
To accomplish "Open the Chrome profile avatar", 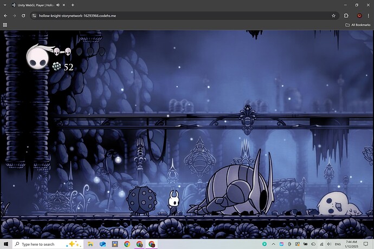I will [359, 16].
